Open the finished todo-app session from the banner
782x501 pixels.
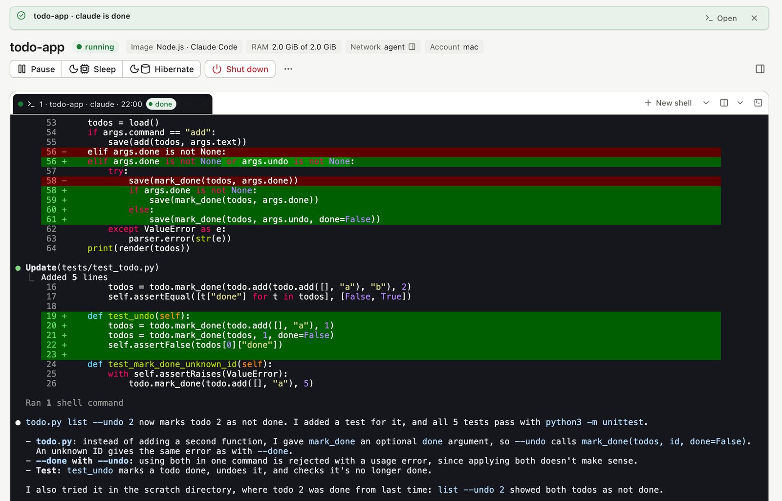(x=721, y=18)
